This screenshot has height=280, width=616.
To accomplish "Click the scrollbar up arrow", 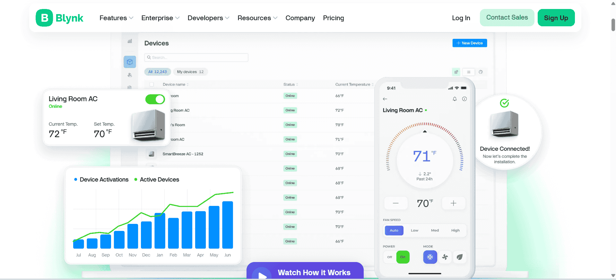I will [613, 4].
